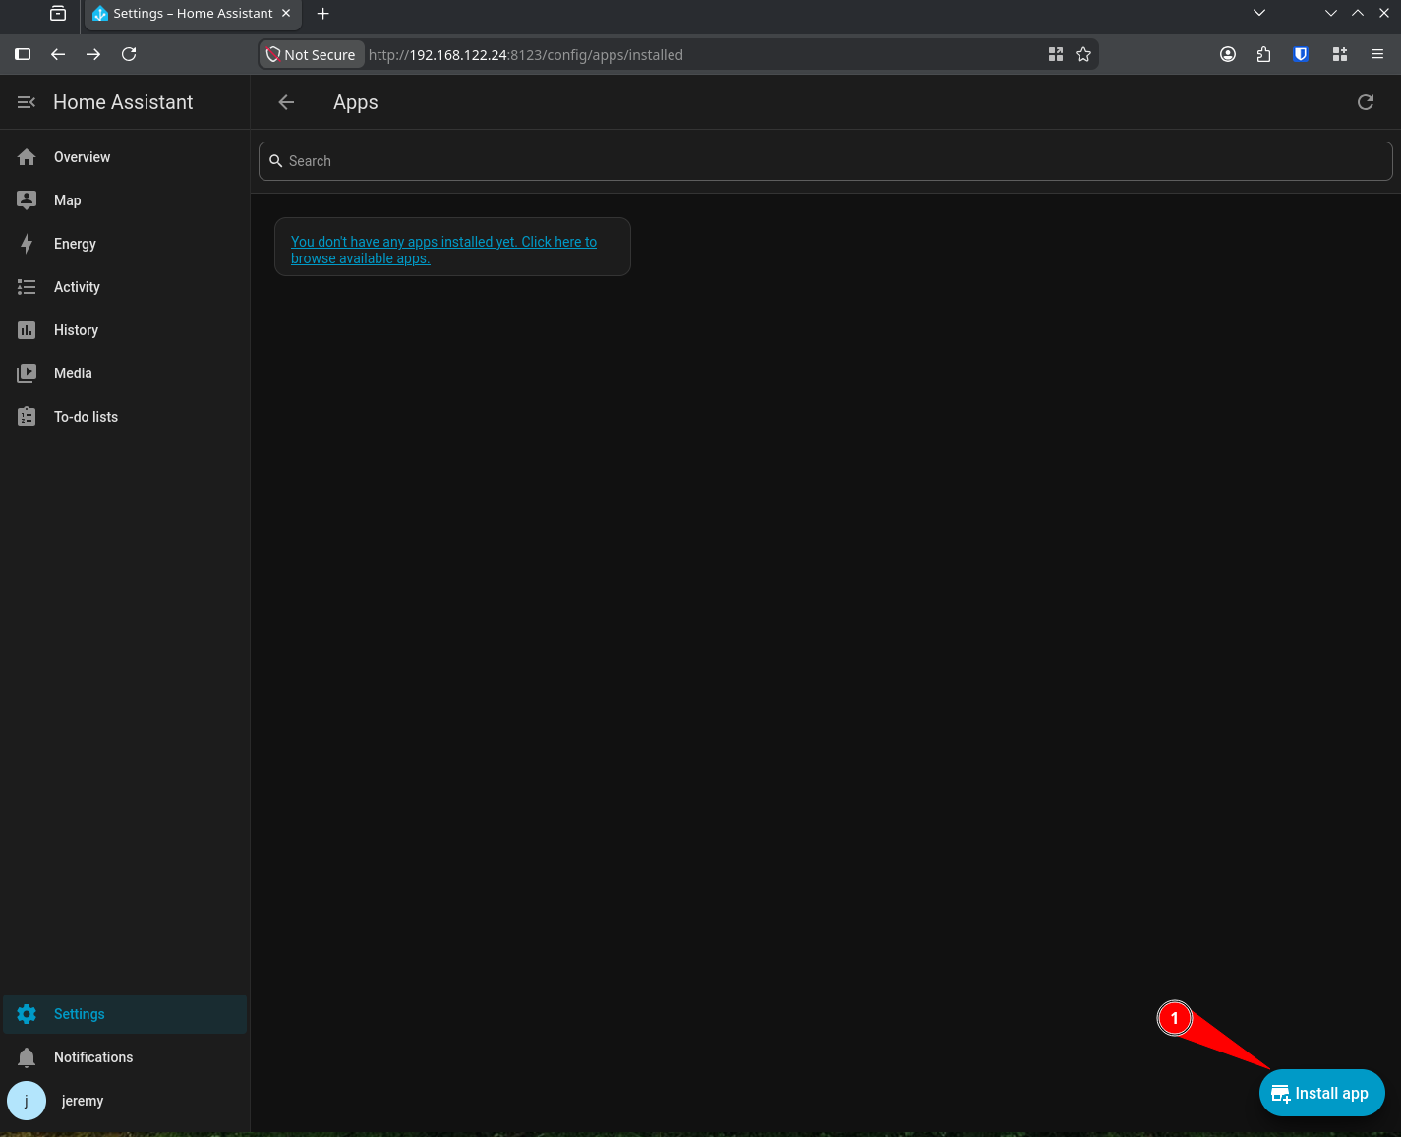Open To-do lists
The height and width of the screenshot is (1137, 1401).
coord(125,417)
